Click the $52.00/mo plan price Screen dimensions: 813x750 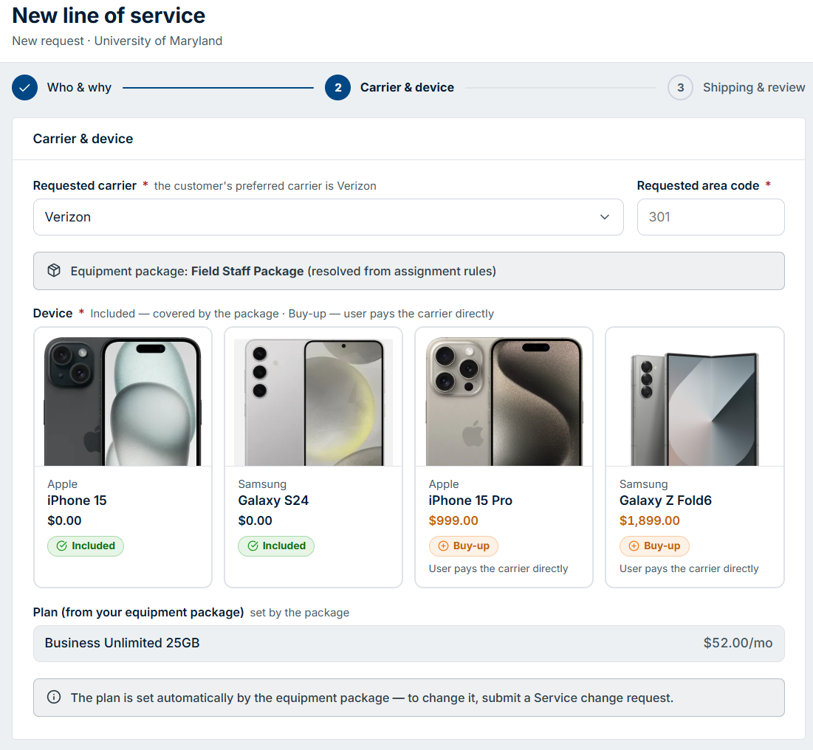(x=738, y=643)
